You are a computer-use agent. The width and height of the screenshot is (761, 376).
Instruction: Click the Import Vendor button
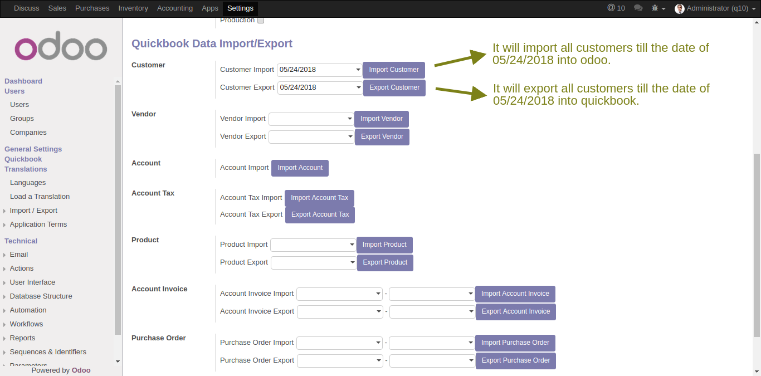click(382, 119)
